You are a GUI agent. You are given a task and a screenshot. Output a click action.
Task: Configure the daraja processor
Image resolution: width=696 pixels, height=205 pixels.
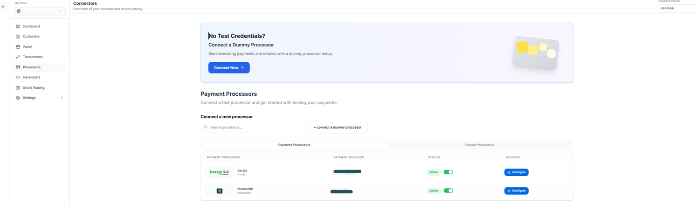[x=516, y=172]
